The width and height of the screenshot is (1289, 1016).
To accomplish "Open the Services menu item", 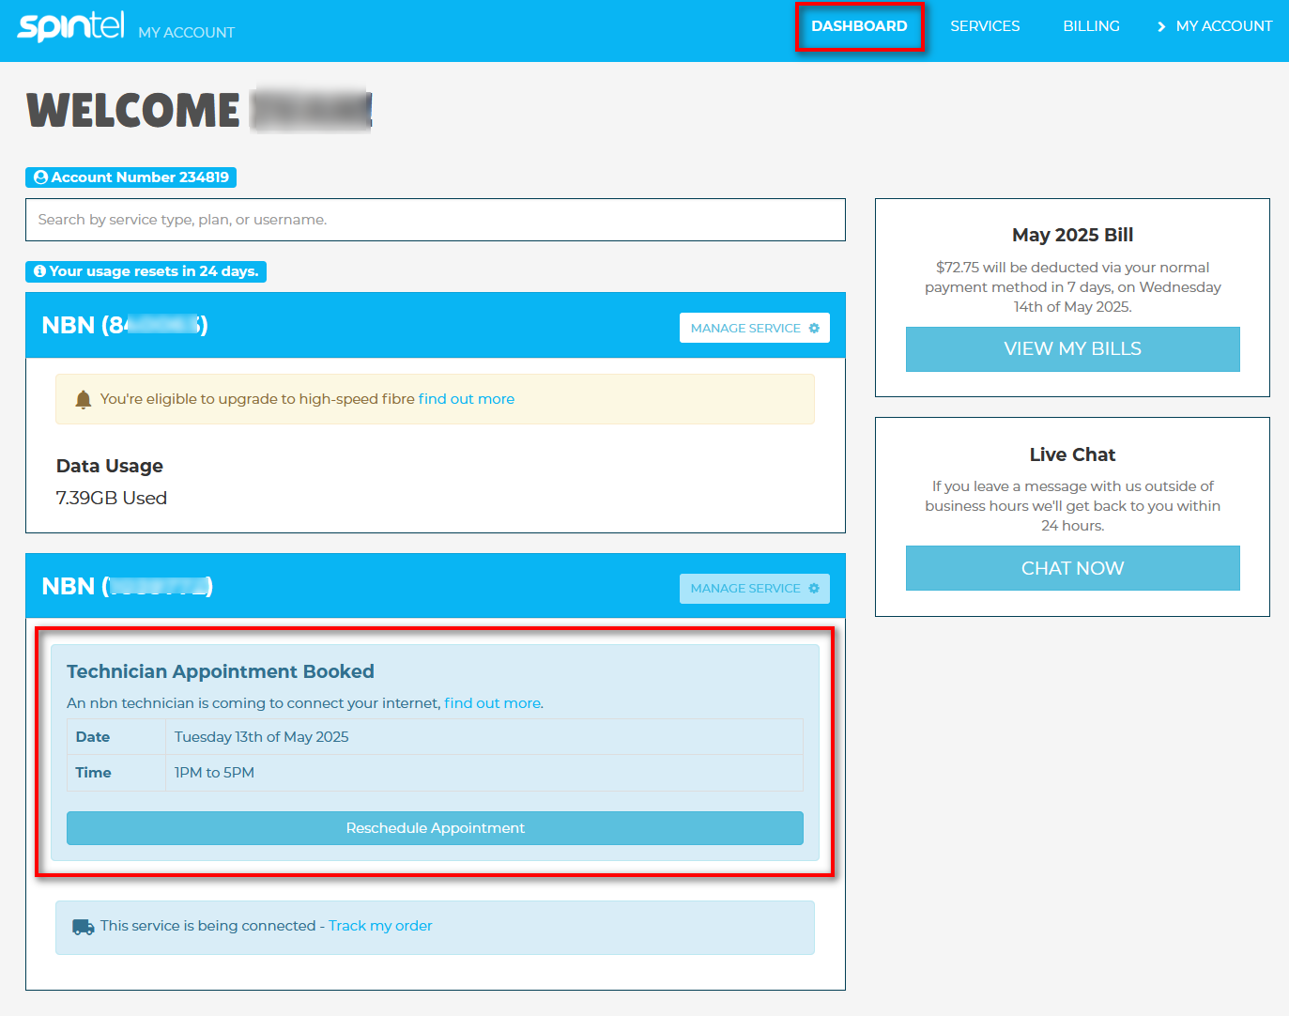I will coord(985,26).
